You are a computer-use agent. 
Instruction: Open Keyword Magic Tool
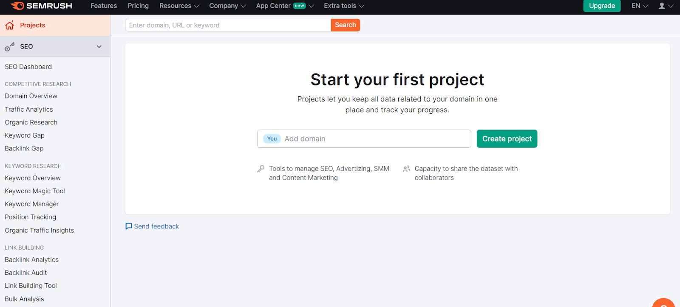tap(35, 191)
